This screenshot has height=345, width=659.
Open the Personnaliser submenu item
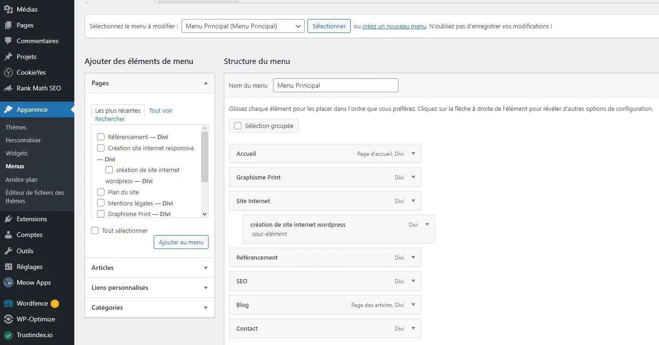click(x=23, y=140)
